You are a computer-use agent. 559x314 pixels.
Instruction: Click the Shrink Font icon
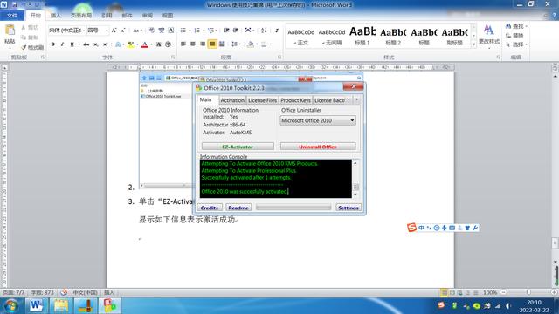[x=123, y=31]
